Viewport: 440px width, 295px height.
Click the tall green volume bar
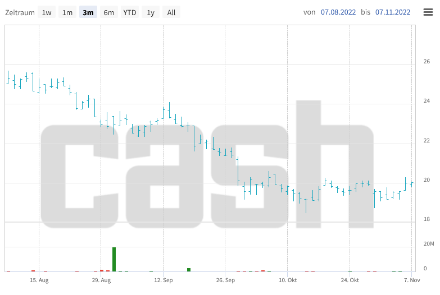[x=114, y=260]
